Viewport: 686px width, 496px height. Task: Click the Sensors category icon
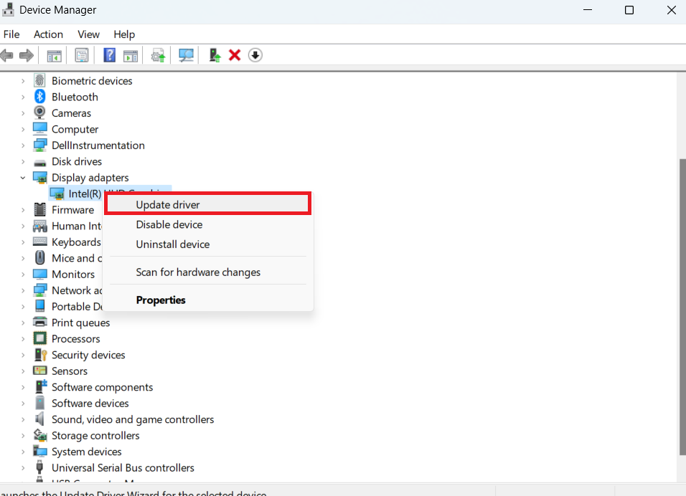[39, 371]
